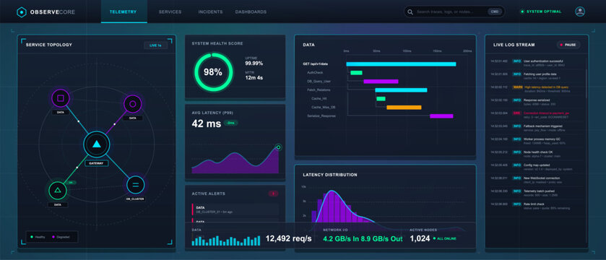Open the Telemetry tab
Image resolution: width=606 pixels, height=260 pixels.
click(x=124, y=12)
